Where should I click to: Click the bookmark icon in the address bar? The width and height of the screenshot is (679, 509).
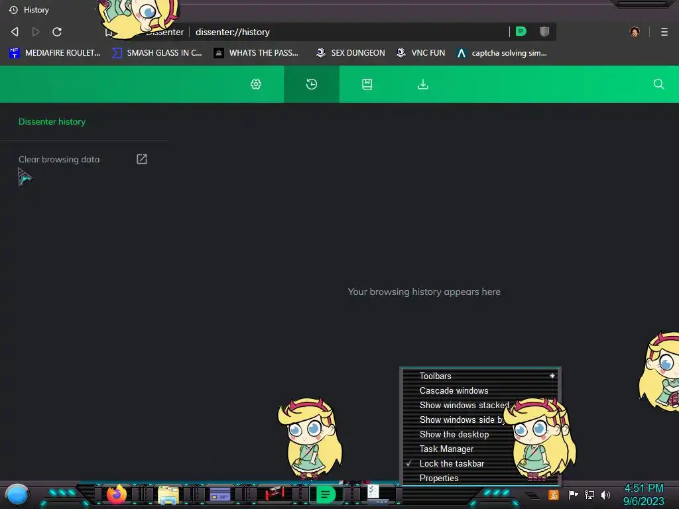108,32
